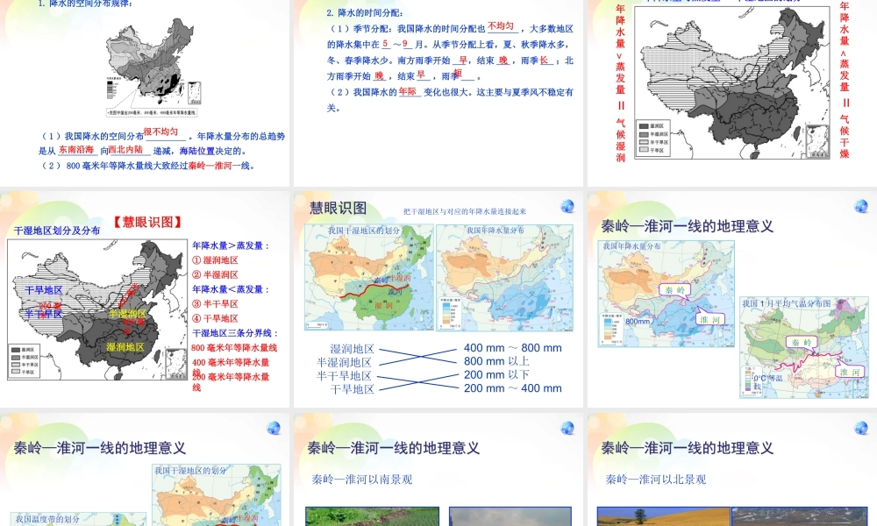The width and height of the screenshot is (877, 526).
Task: Click the red item ③ 半干旱区
Action: point(216,303)
